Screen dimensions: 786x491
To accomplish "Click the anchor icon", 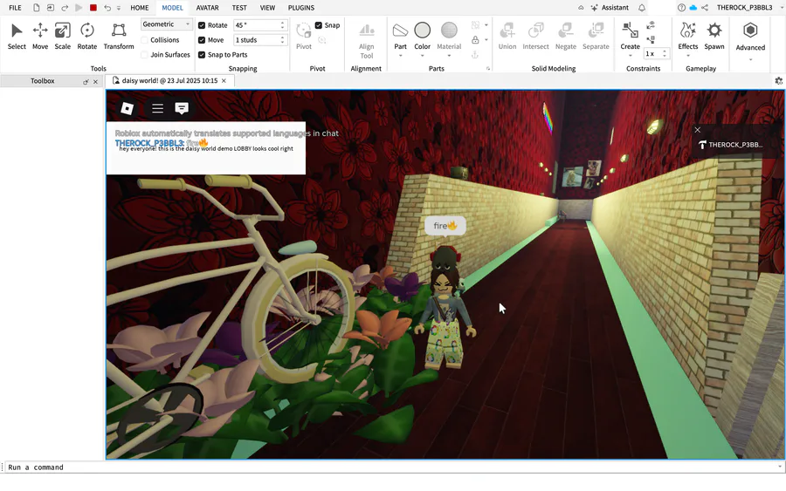I will tap(475, 55).
